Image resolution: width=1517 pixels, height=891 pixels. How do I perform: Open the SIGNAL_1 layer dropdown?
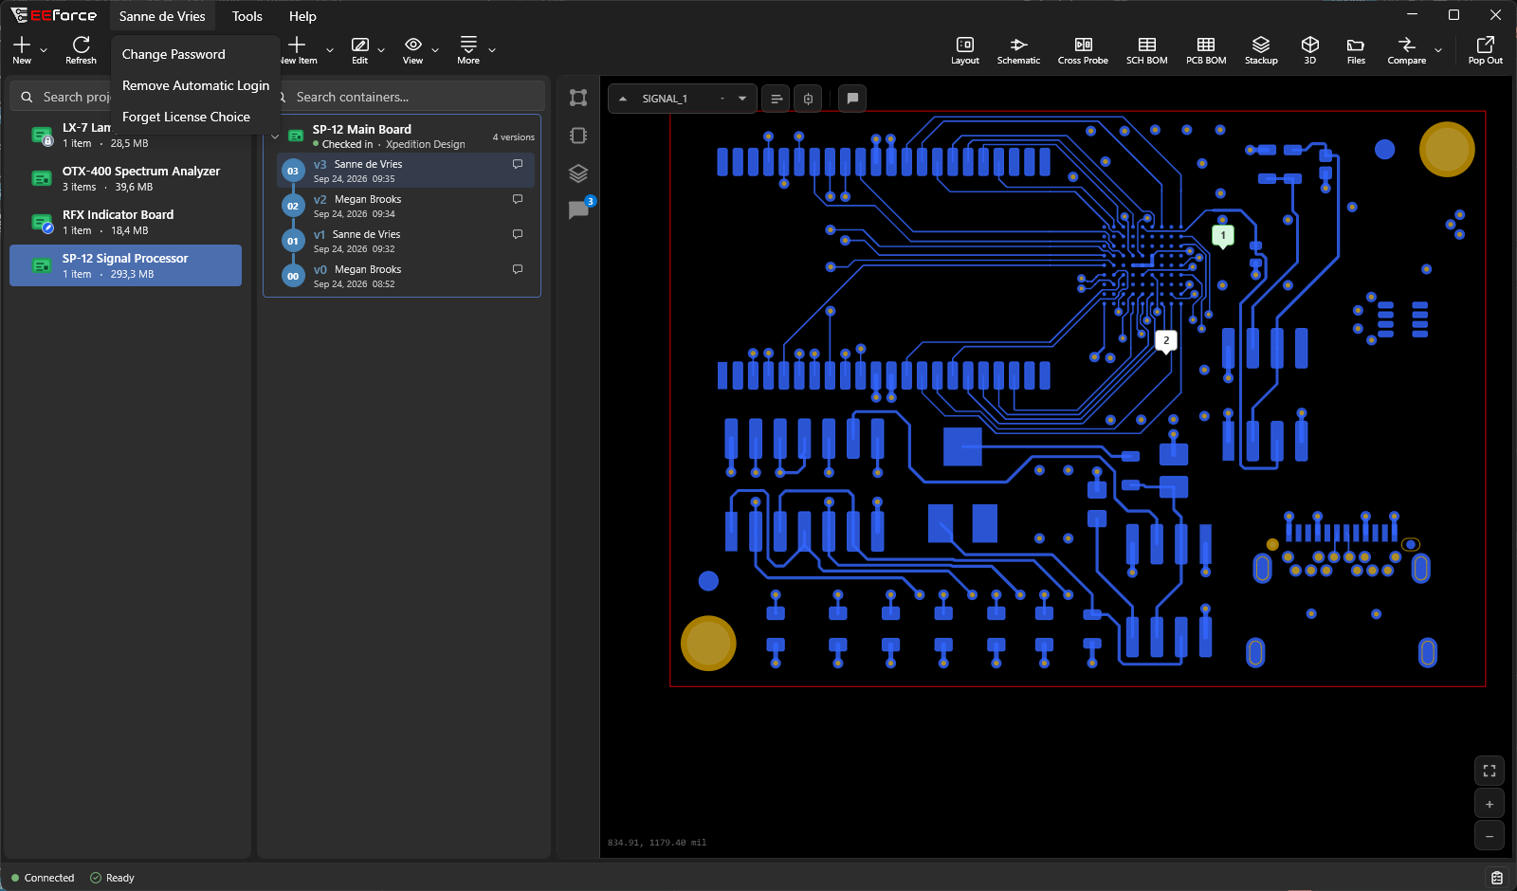coord(741,99)
